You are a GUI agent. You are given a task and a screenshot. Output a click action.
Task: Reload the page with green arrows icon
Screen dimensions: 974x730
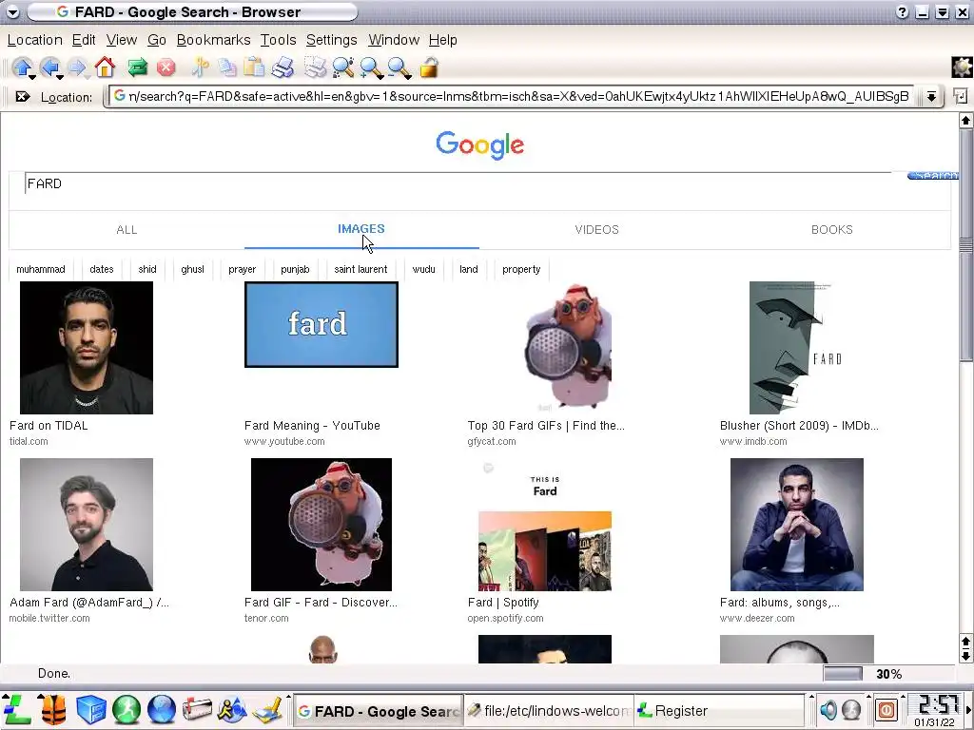click(x=137, y=67)
